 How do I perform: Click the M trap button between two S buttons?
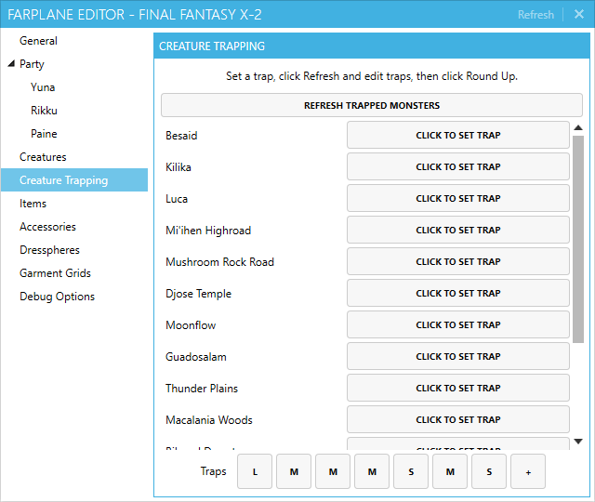pos(450,471)
